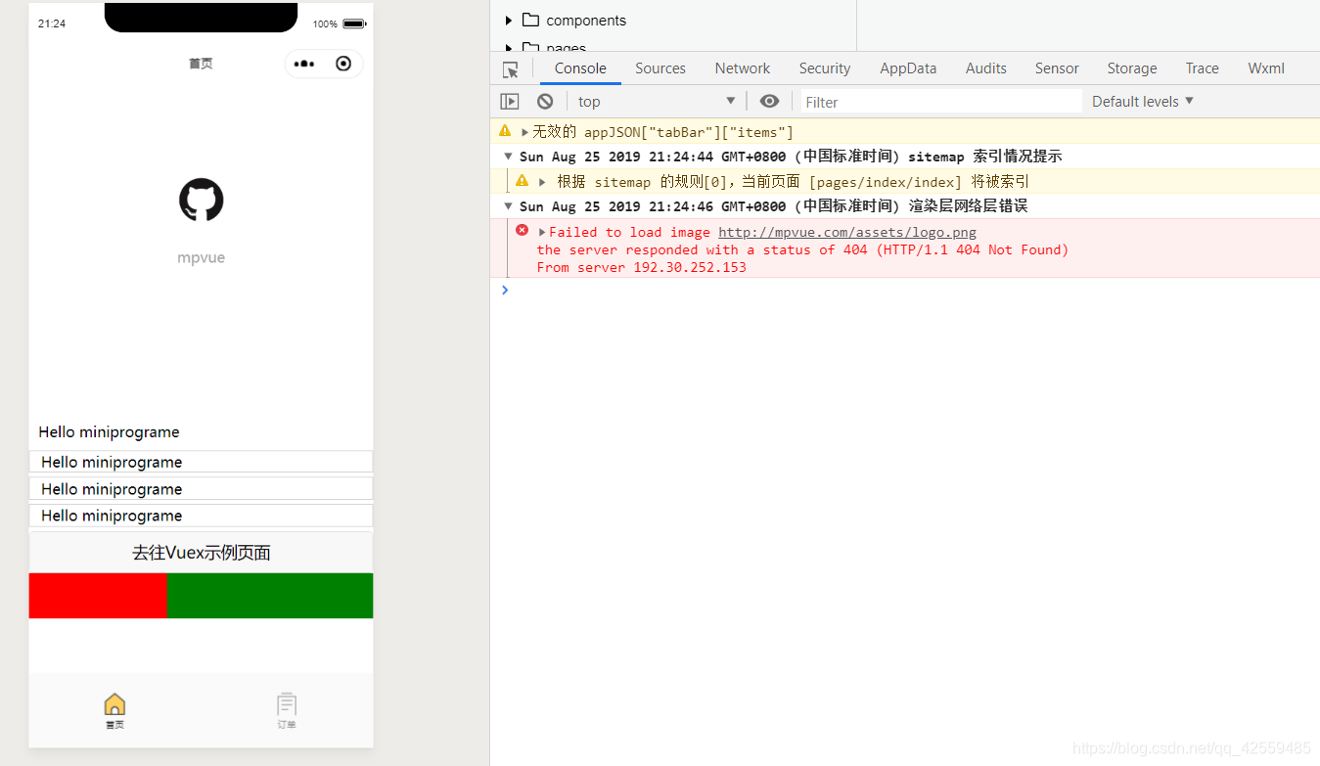The image size is (1320, 766).
Task: Tap the mini program circular close icon
Action: tap(343, 64)
